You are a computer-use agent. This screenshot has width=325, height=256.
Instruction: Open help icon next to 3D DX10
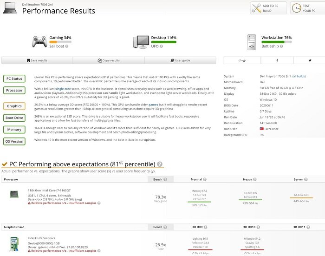coord(258,227)
